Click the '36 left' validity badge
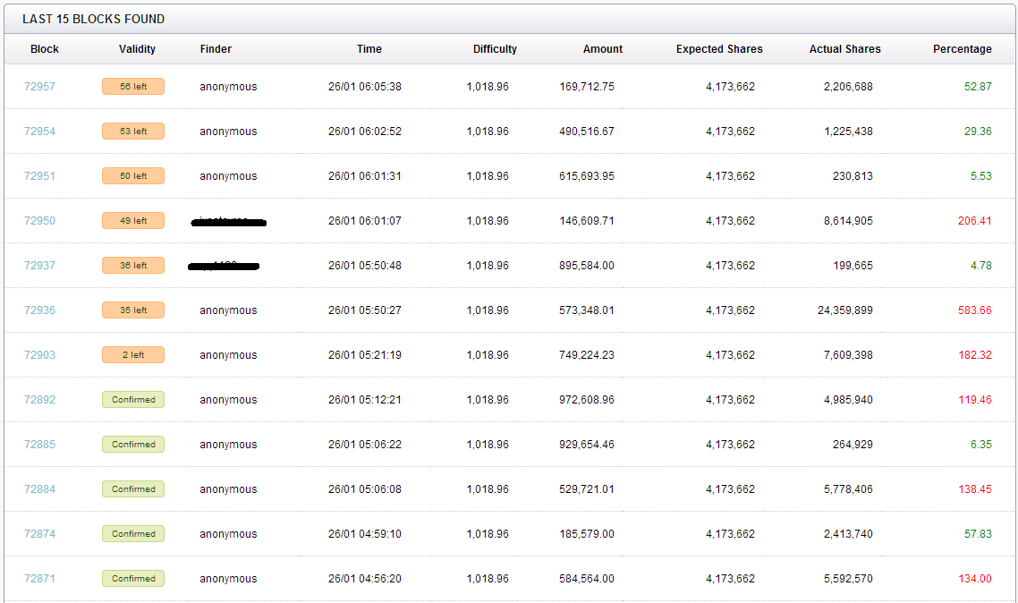The height and width of the screenshot is (603, 1018). pyautogui.click(x=133, y=266)
